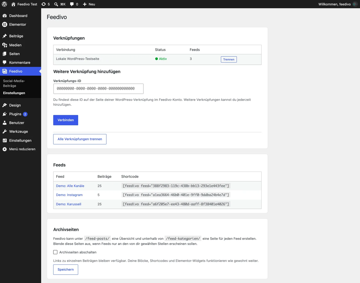360x283 pixels.
Task: Click post count 5 for Demo: Instagram
Action: [98, 195]
